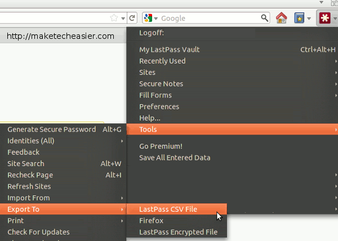This screenshot has height=241, width=338.
Task: Choose Recheck Page
Action: [x=63, y=175]
